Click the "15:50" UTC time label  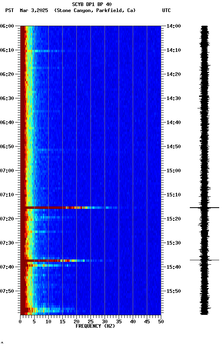[174, 291]
